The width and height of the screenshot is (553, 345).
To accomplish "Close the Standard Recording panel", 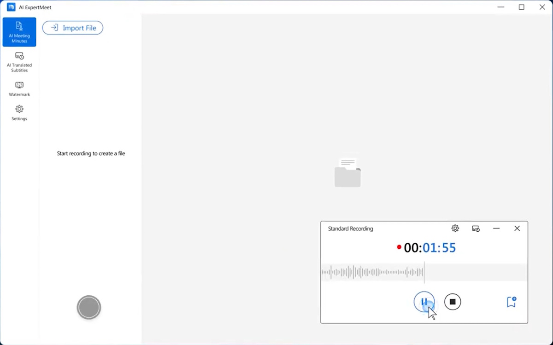I will [517, 228].
